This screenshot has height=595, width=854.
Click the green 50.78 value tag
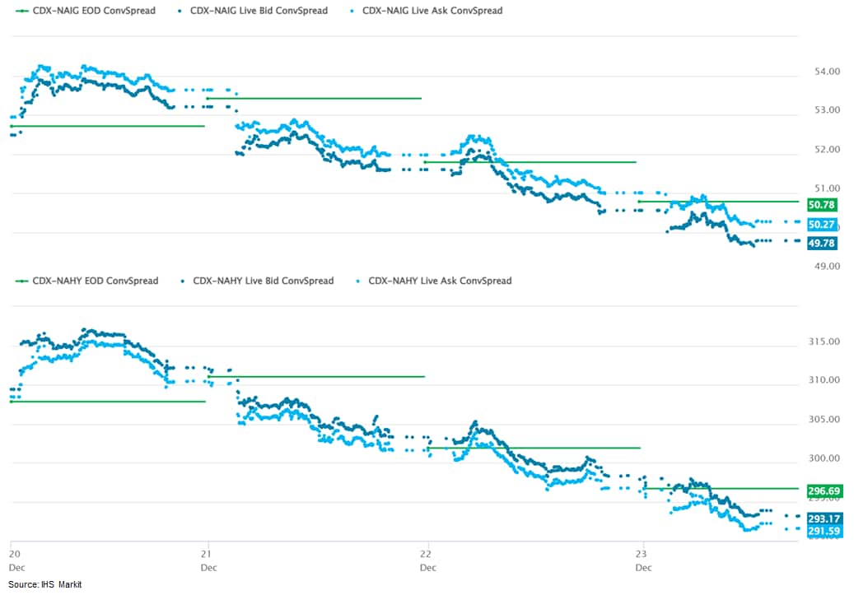coord(822,204)
